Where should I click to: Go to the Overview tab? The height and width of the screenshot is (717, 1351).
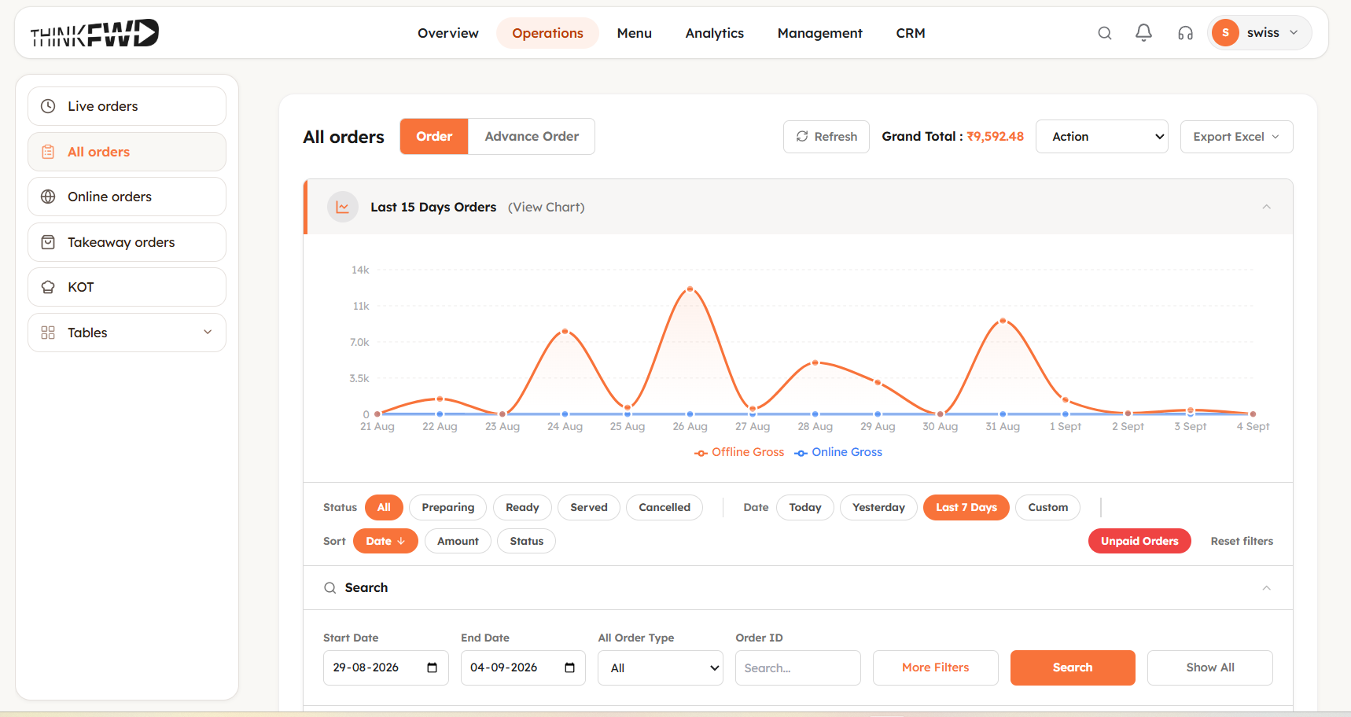click(x=448, y=33)
